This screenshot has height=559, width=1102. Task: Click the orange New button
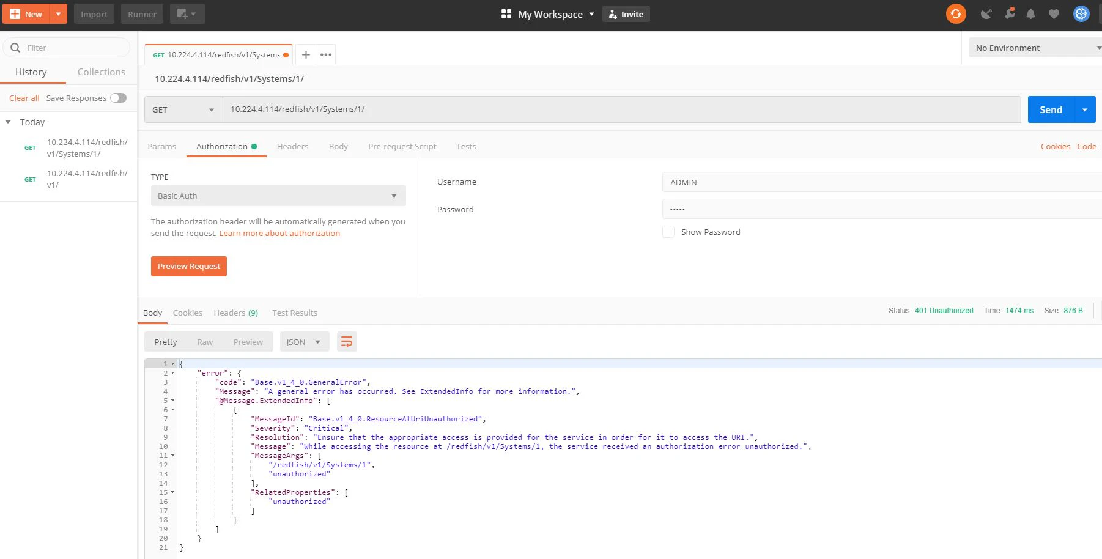[26, 14]
